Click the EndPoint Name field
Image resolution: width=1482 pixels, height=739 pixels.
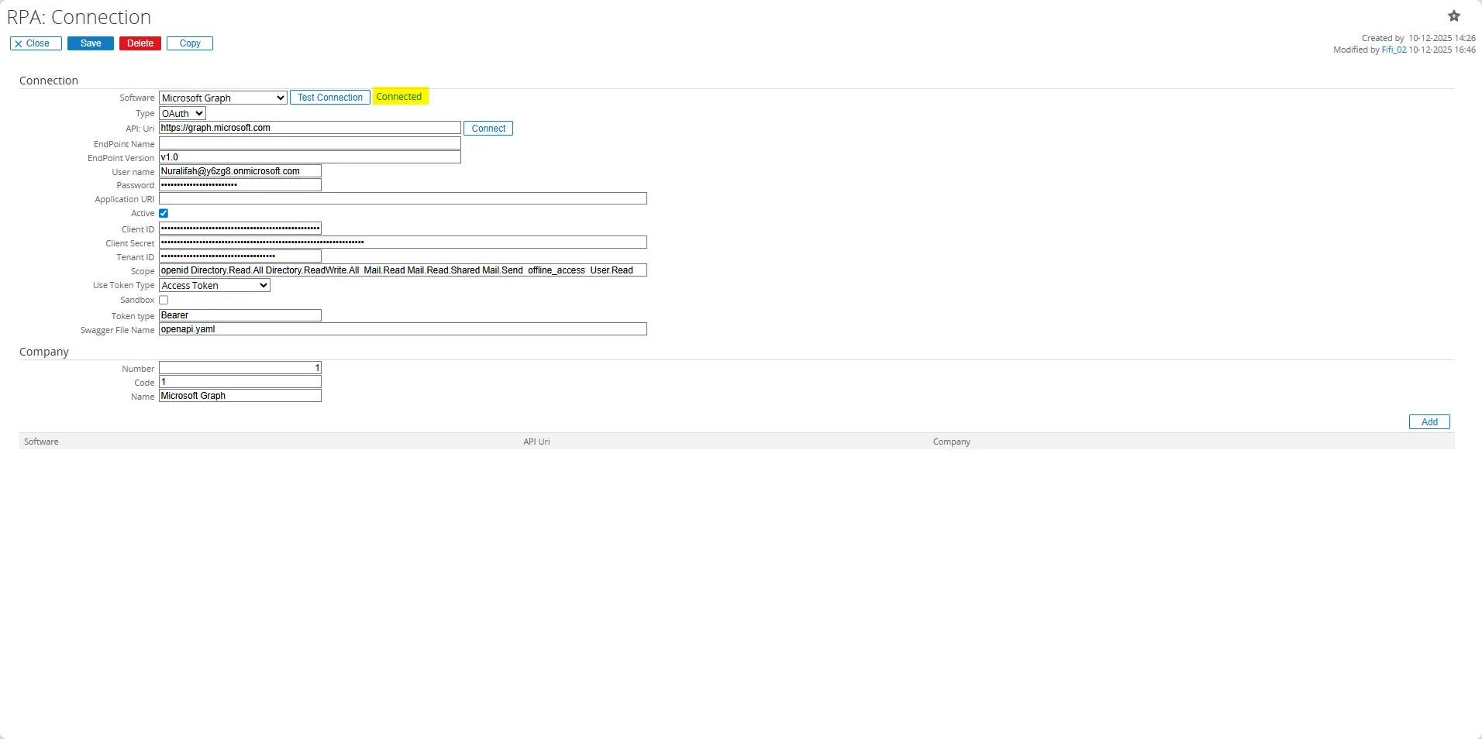(310, 143)
